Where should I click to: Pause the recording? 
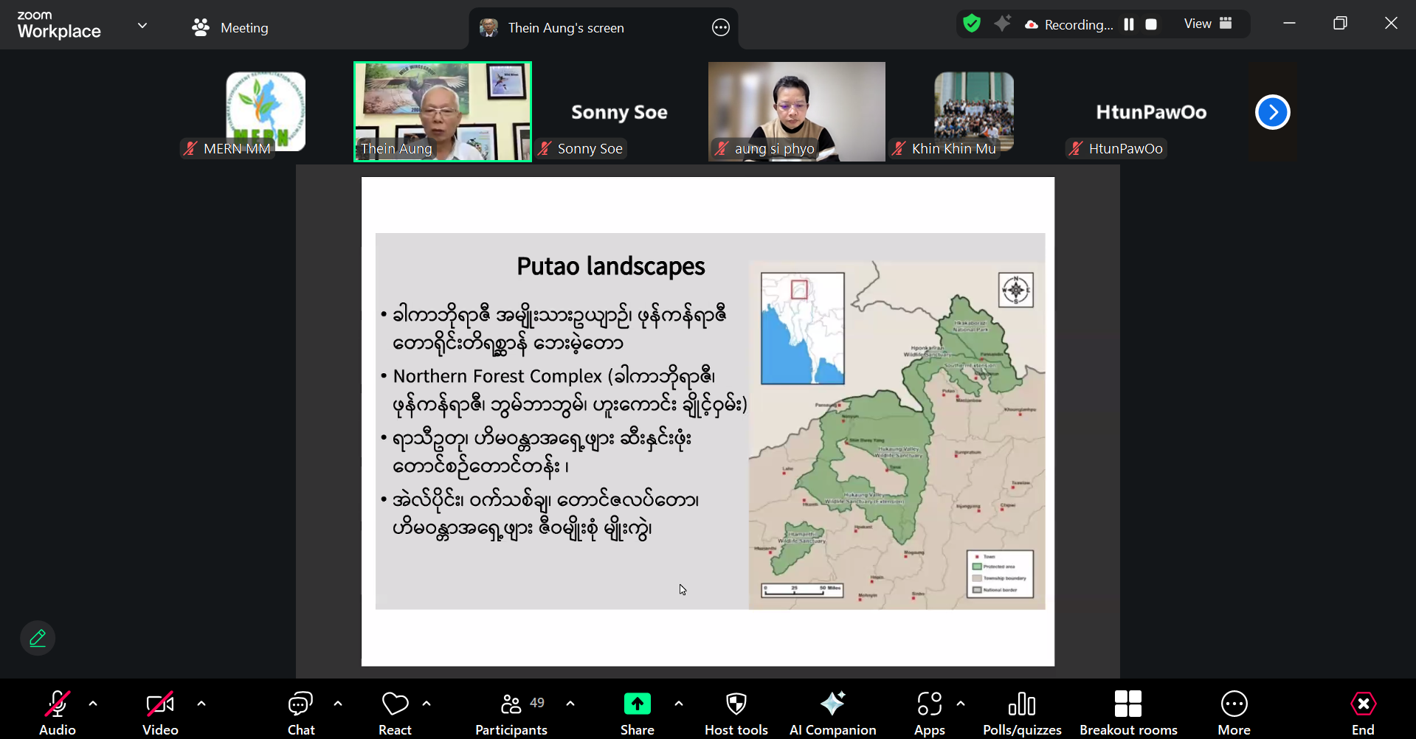click(x=1129, y=24)
